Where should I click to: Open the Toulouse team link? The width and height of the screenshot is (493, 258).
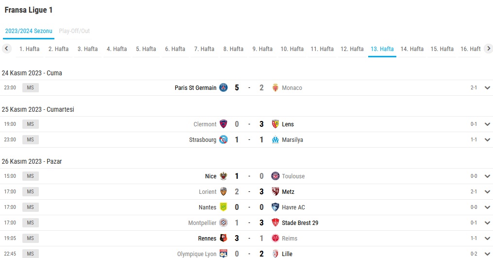[293, 176]
